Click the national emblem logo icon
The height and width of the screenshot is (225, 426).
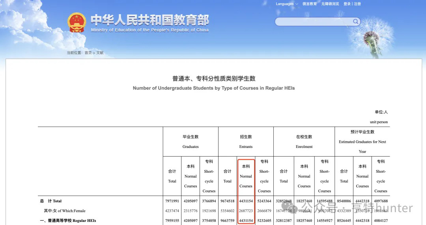coord(77,22)
